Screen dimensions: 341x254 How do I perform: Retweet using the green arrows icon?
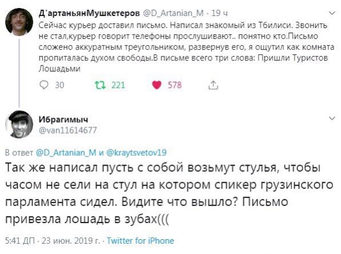pyautogui.click(x=101, y=85)
